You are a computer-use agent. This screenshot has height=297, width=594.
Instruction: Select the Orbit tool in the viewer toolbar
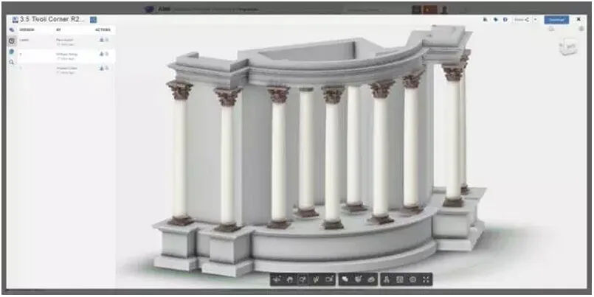[x=277, y=279]
